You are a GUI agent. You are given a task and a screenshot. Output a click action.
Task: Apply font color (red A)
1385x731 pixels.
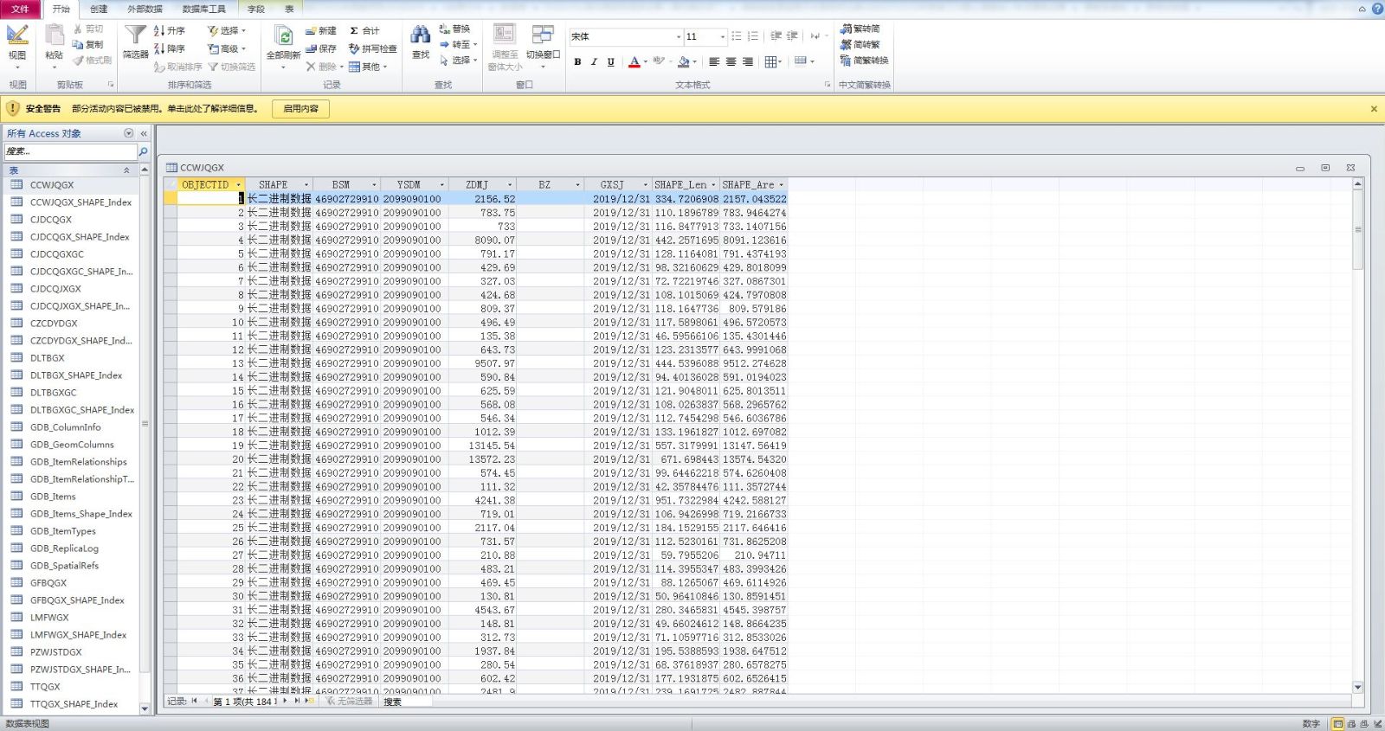pyautogui.click(x=634, y=61)
